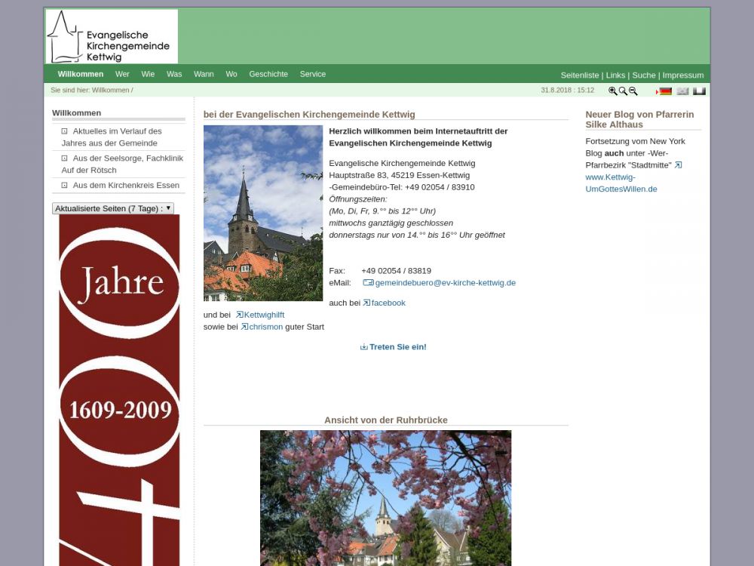Click the email envelope icon

(x=368, y=283)
